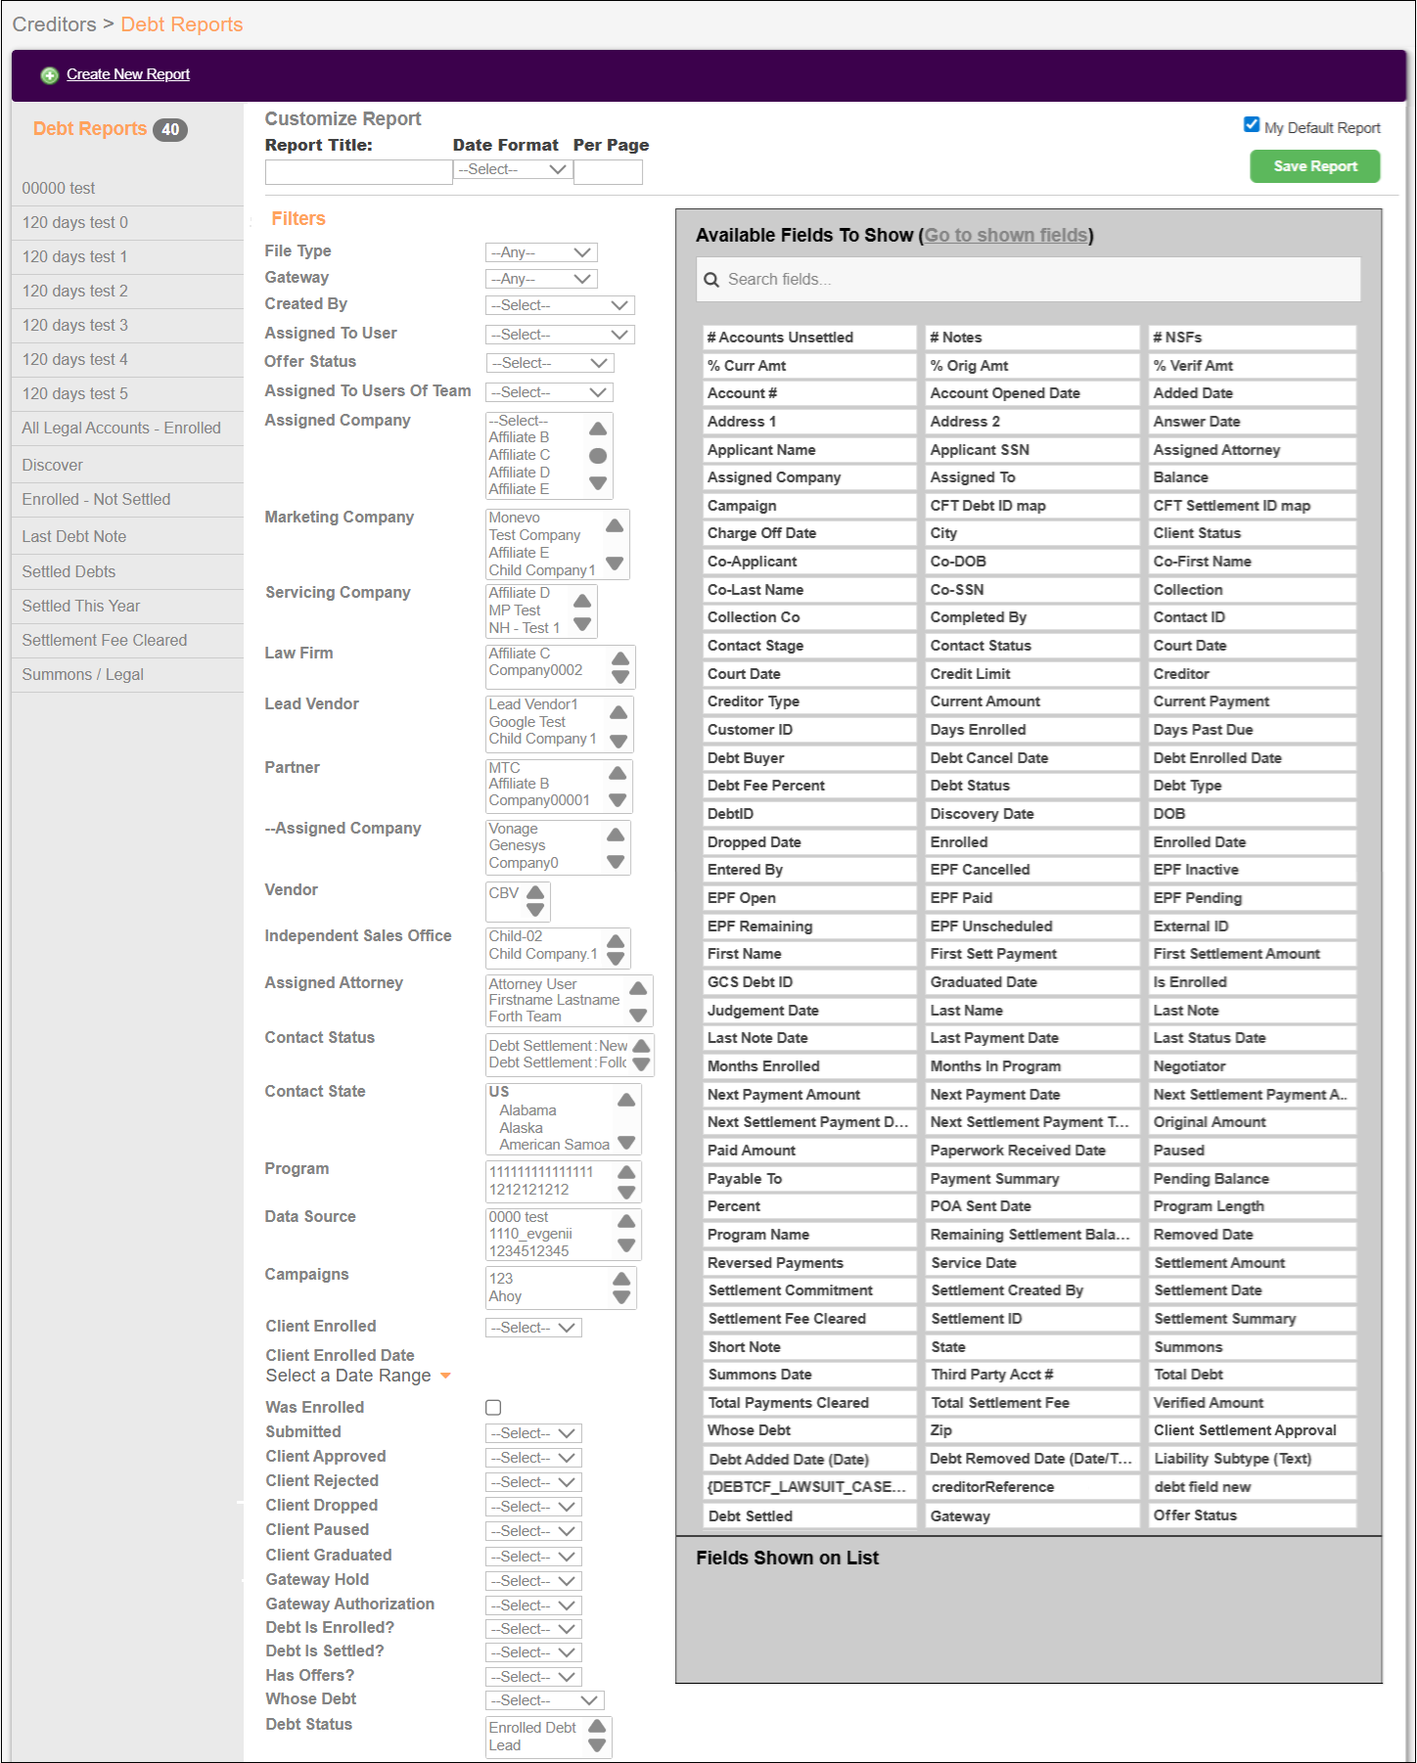Click the Lead Vendor list up arrow
Screen dimensions: 1417x1763
click(618, 712)
